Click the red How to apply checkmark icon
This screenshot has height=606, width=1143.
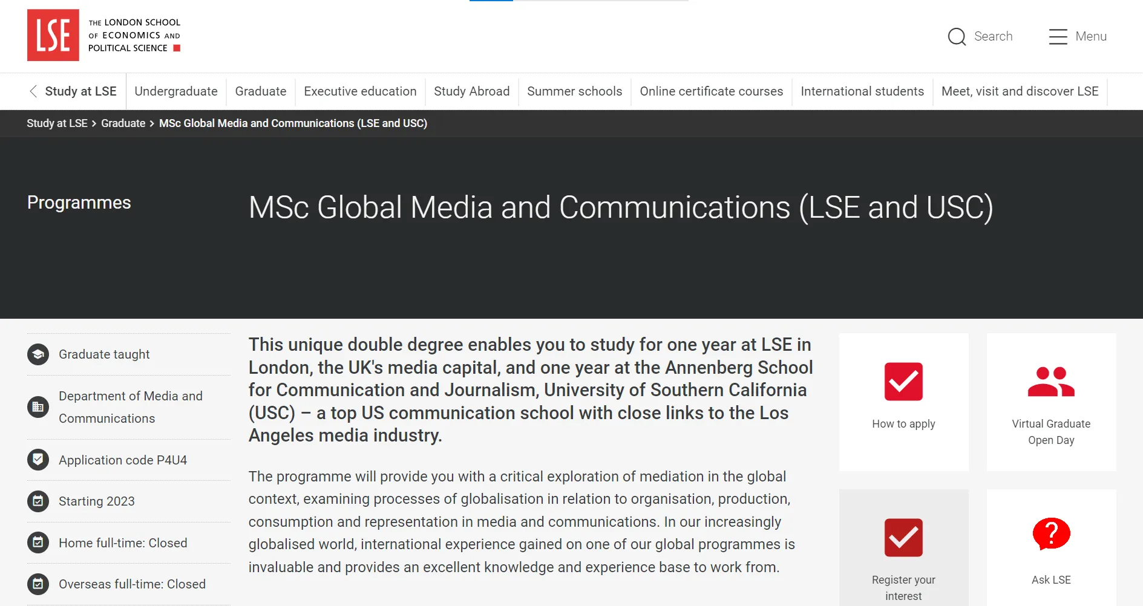tap(903, 382)
